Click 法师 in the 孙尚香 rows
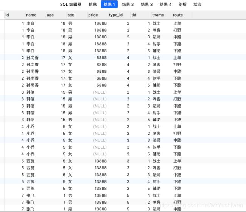The width and height of the screenshot is (246, 212). [x=157, y=71]
